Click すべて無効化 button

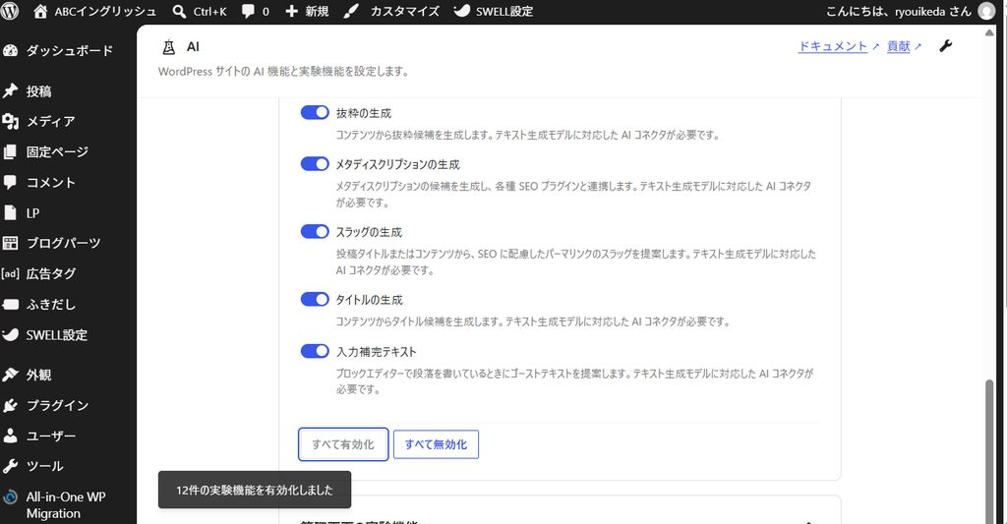point(436,444)
